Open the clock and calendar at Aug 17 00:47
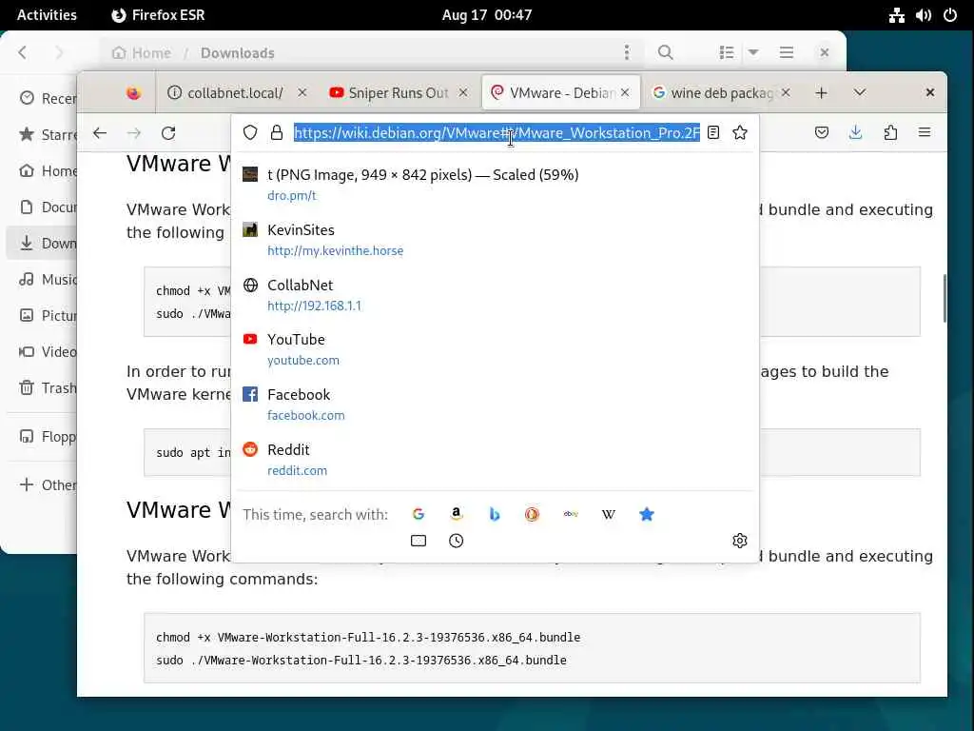The width and height of the screenshot is (974, 731). pos(486,15)
